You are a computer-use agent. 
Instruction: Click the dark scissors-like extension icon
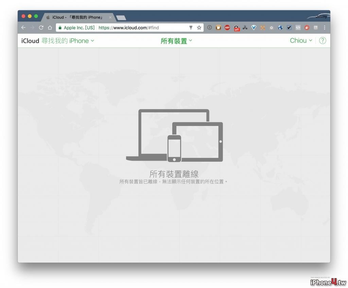click(x=245, y=28)
